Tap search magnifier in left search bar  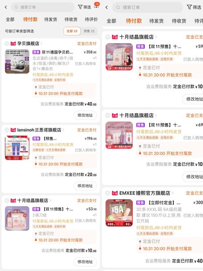click(x=16, y=7)
